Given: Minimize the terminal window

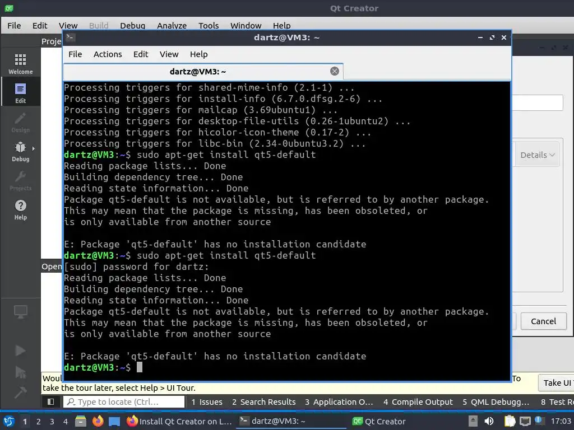Looking at the screenshot, I should point(480,38).
